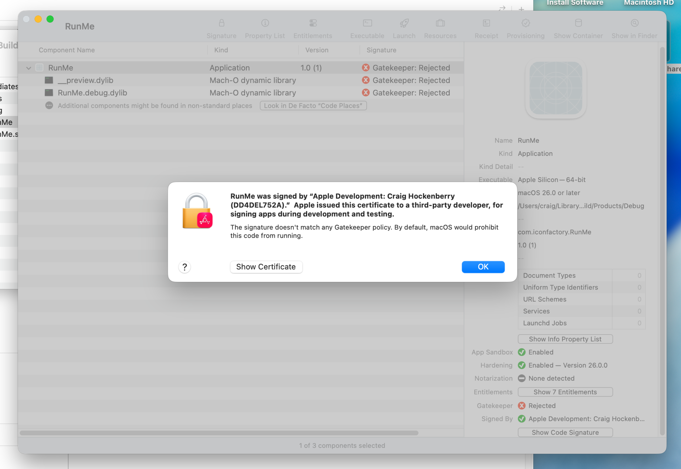
Task: Click "1 of 3 components selected" status
Action: [342, 446]
